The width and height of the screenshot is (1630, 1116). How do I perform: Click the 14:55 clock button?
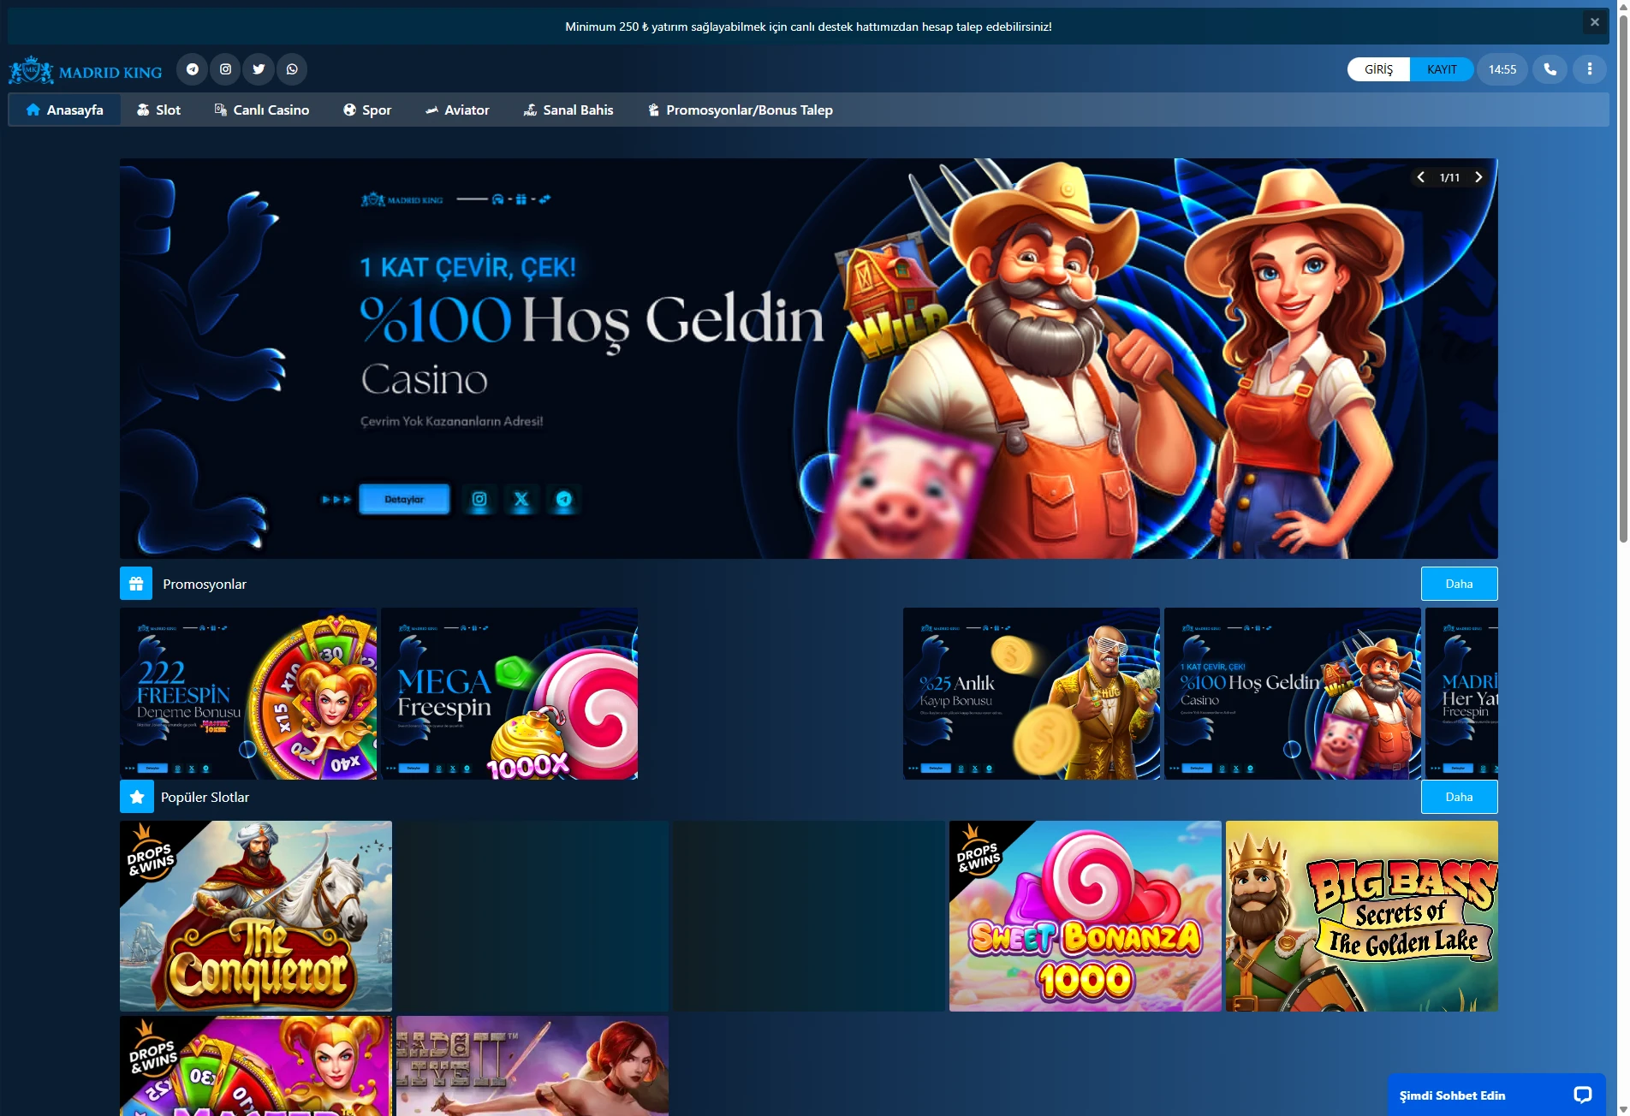pyautogui.click(x=1502, y=69)
